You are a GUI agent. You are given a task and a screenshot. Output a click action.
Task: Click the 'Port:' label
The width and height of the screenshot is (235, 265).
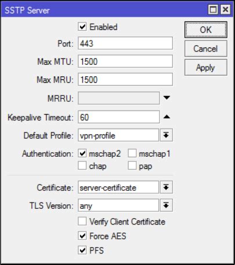coord(66,43)
